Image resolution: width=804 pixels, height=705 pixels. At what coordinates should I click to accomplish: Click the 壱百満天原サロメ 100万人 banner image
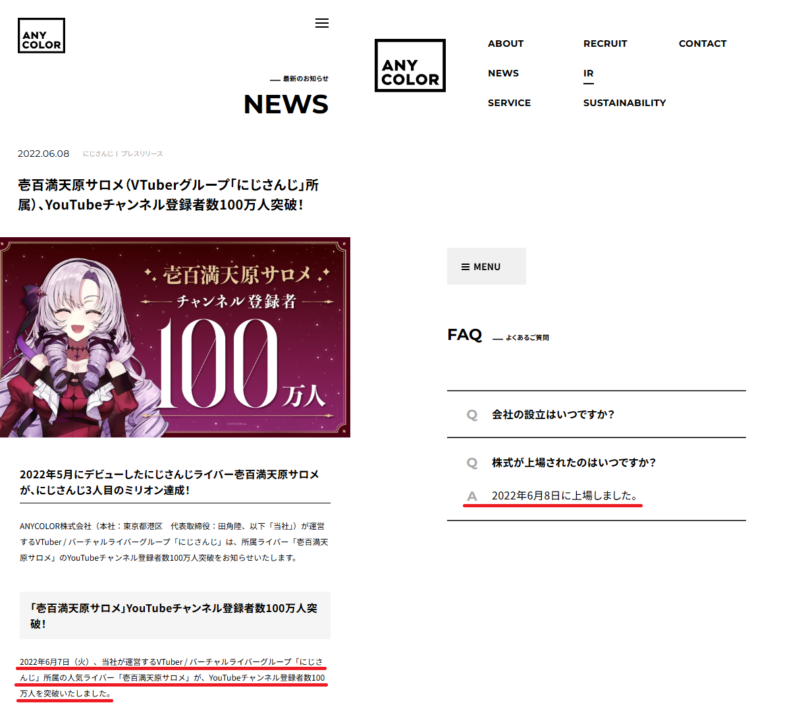point(175,337)
